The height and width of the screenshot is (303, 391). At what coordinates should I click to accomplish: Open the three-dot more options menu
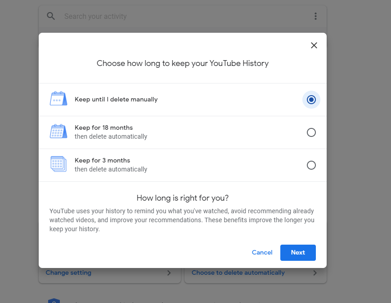pyautogui.click(x=315, y=16)
